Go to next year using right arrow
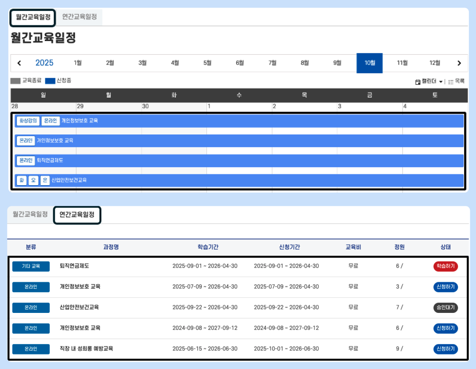The height and width of the screenshot is (369, 476). (459, 63)
